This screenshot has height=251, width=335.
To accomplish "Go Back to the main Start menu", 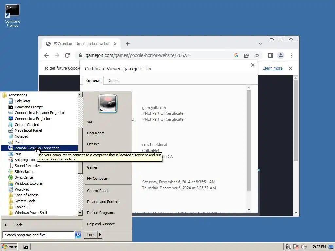I will (x=18, y=225).
